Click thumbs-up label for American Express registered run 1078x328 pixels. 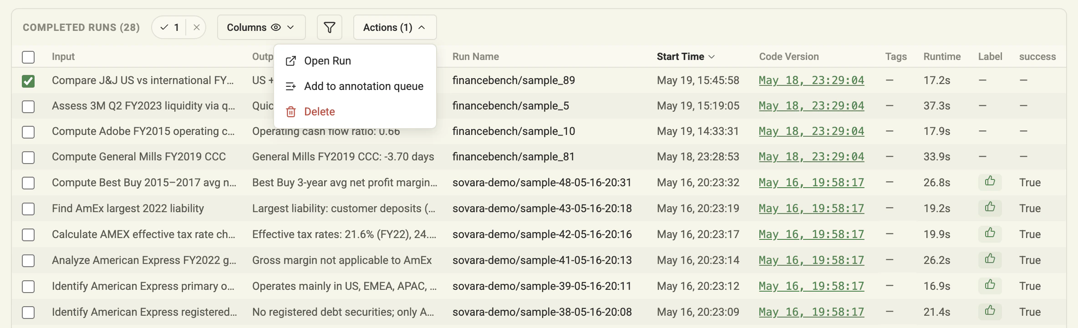click(x=990, y=311)
